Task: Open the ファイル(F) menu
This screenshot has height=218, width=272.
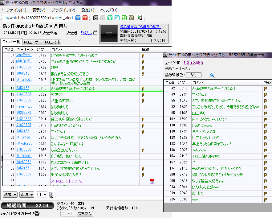Action: coord(16,10)
